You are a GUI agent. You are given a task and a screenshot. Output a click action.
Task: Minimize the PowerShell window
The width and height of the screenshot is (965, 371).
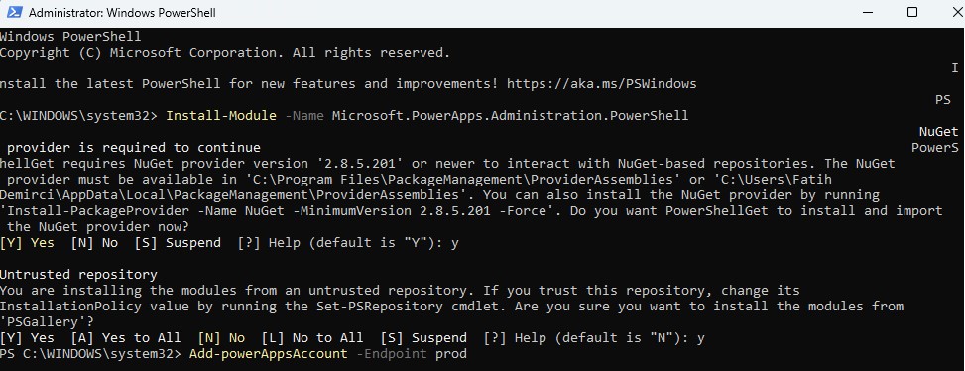coord(869,12)
